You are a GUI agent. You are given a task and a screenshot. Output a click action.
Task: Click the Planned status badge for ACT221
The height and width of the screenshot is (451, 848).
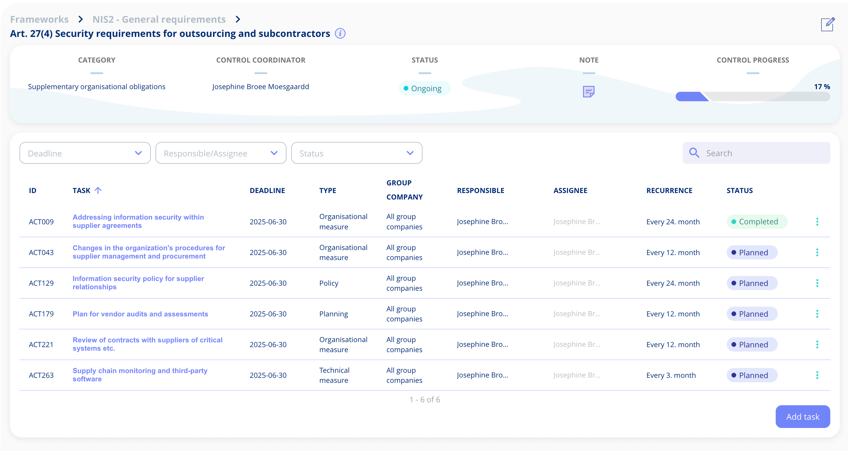pyautogui.click(x=752, y=344)
